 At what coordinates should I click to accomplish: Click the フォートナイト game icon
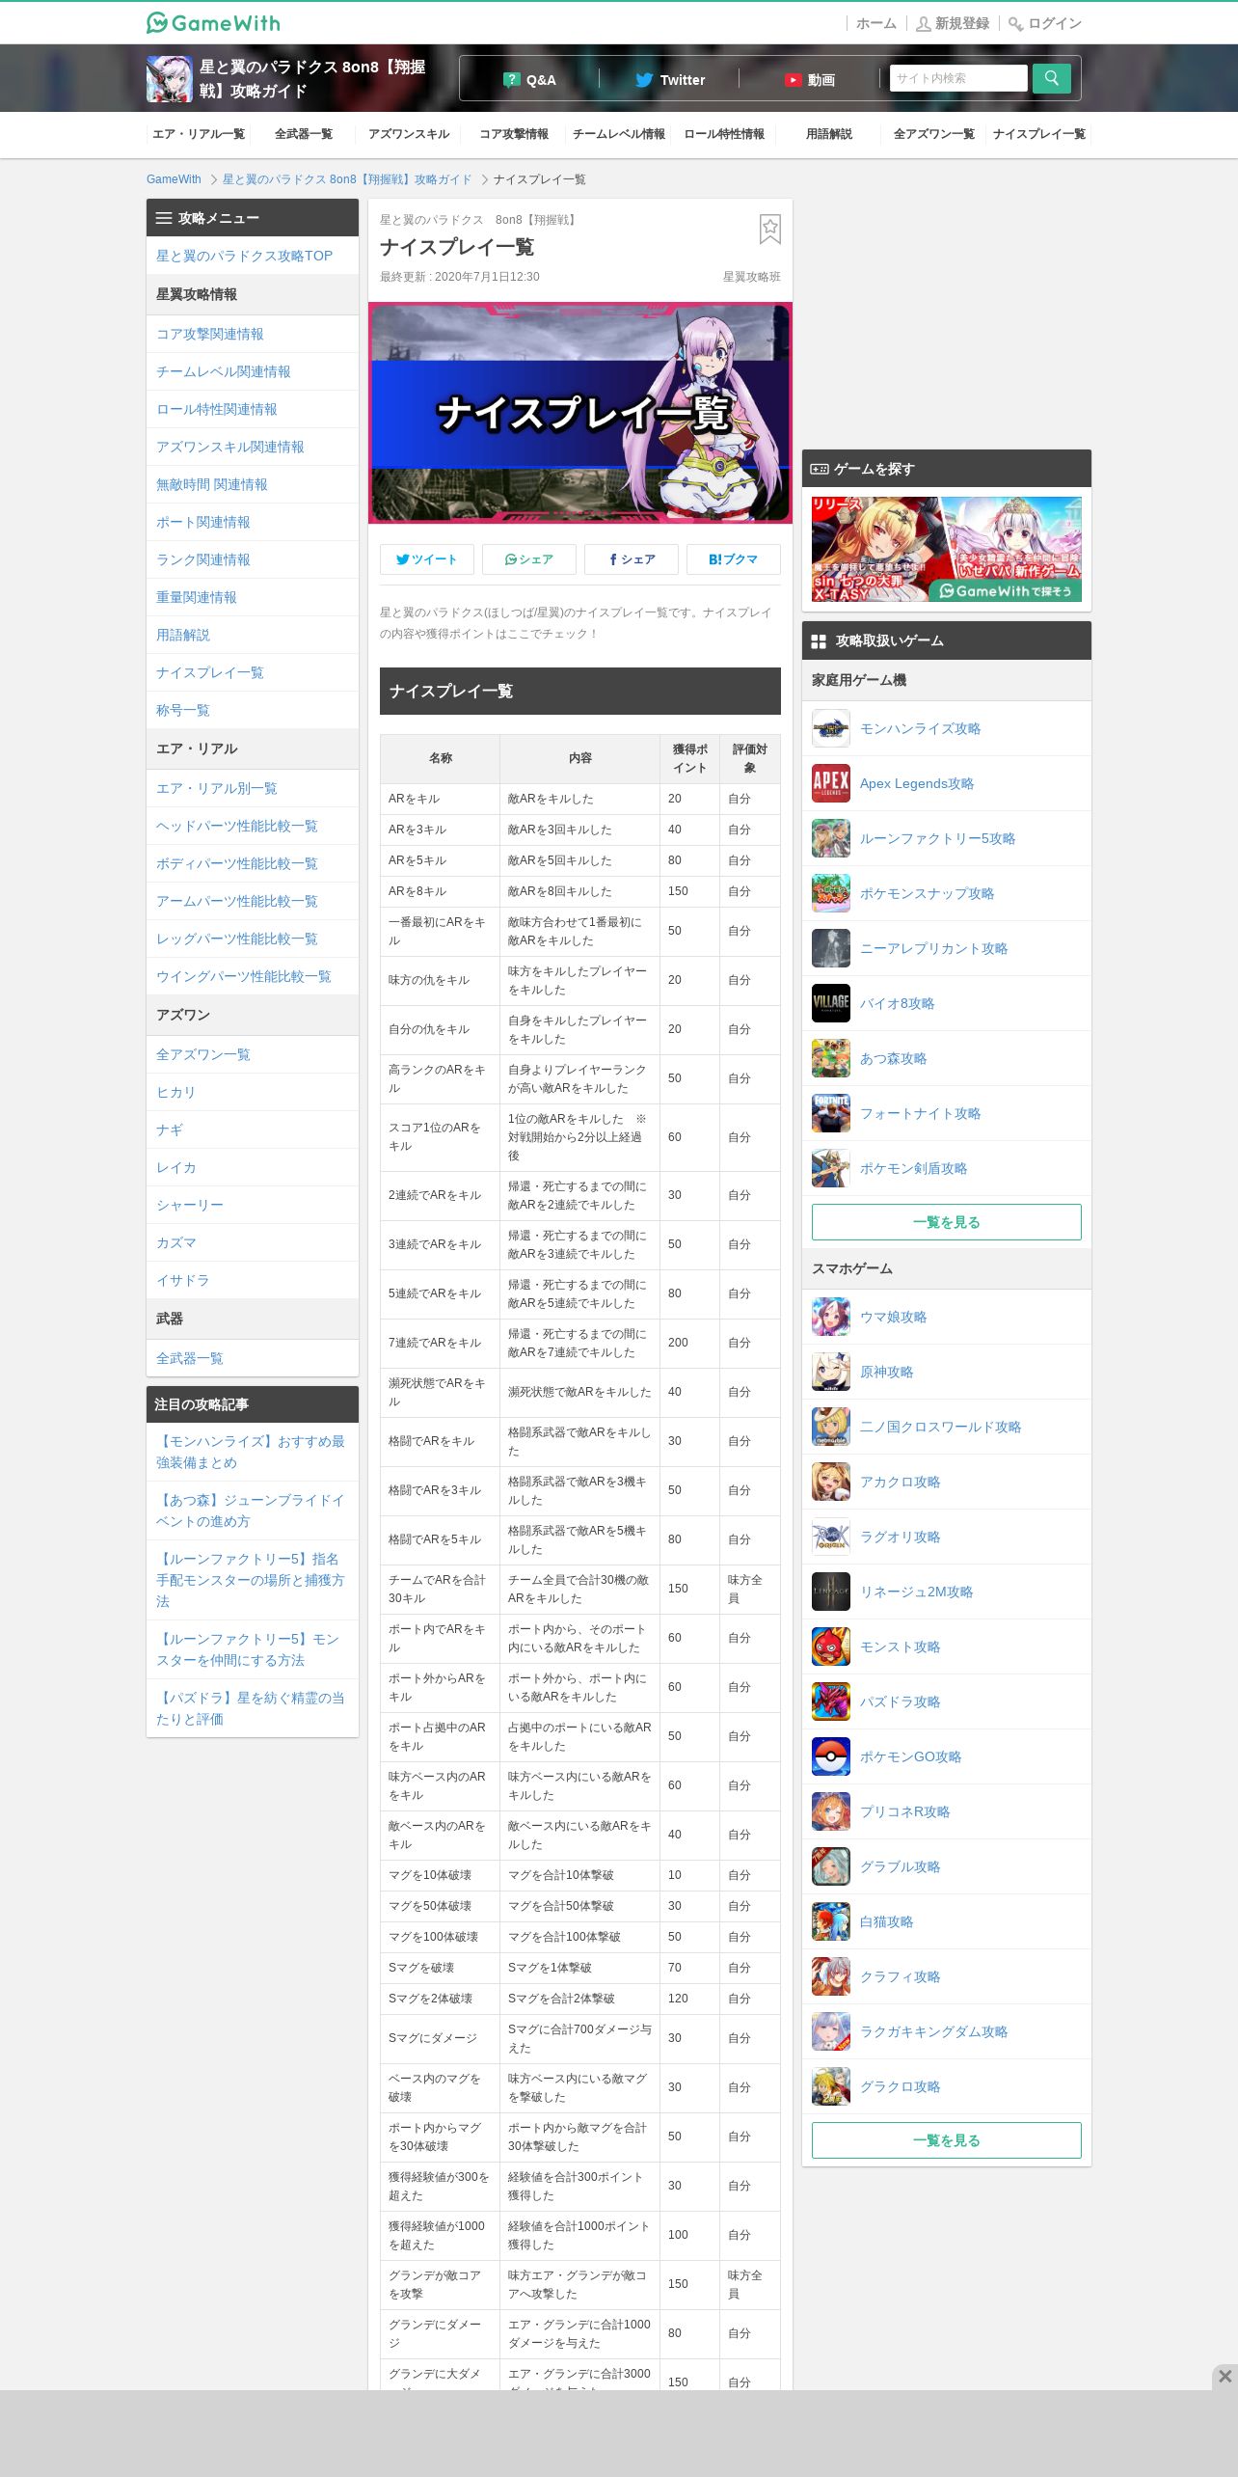click(x=830, y=1114)
